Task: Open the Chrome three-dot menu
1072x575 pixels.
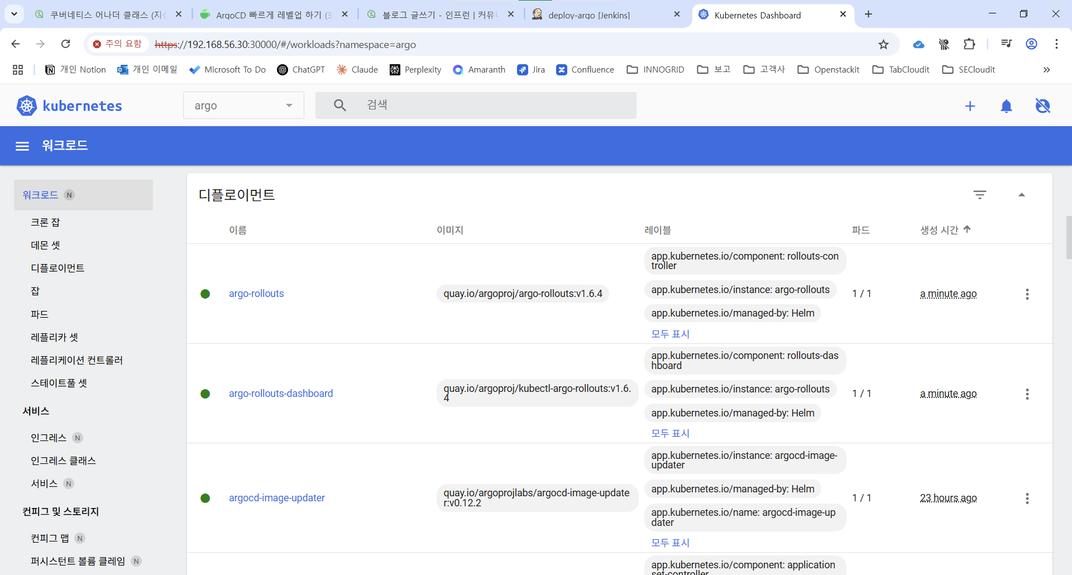Action: point(1056,44)
